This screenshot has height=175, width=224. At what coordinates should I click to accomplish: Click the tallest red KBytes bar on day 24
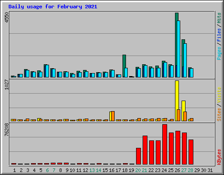164,144
